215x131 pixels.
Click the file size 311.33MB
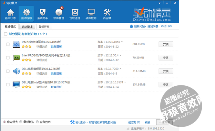139,71
